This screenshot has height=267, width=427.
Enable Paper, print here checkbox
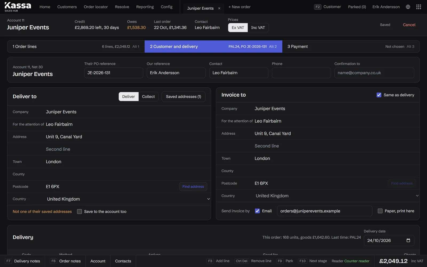pos(380,211)
